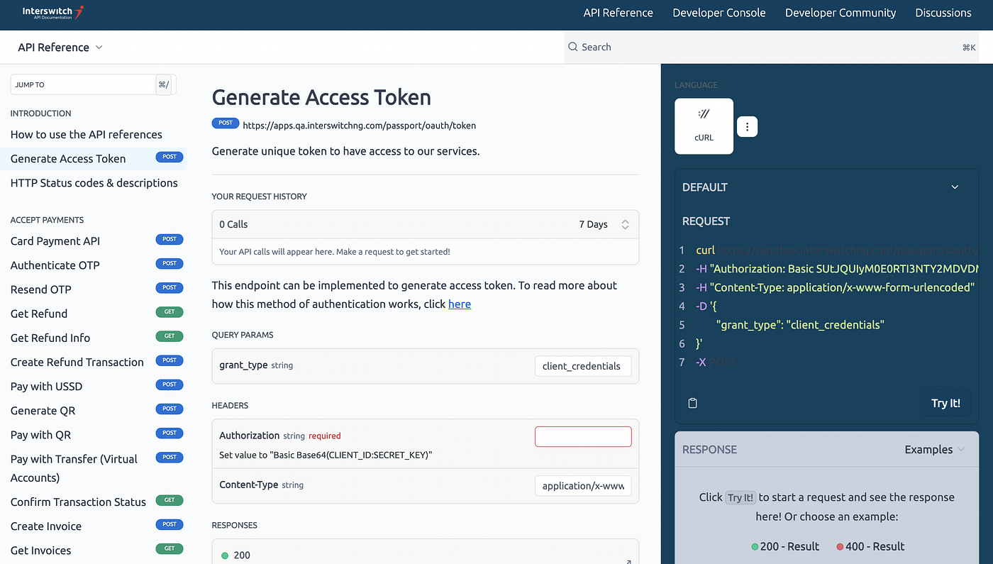The image size is (993, 564).
Task: Open the Developer Console menu item
Action: [719, 12]
